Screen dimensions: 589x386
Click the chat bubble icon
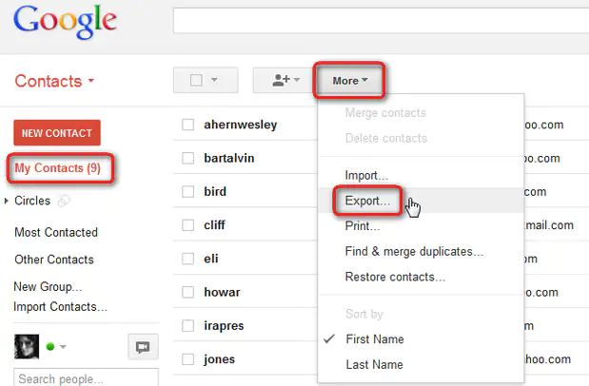(x=143, y=347)
